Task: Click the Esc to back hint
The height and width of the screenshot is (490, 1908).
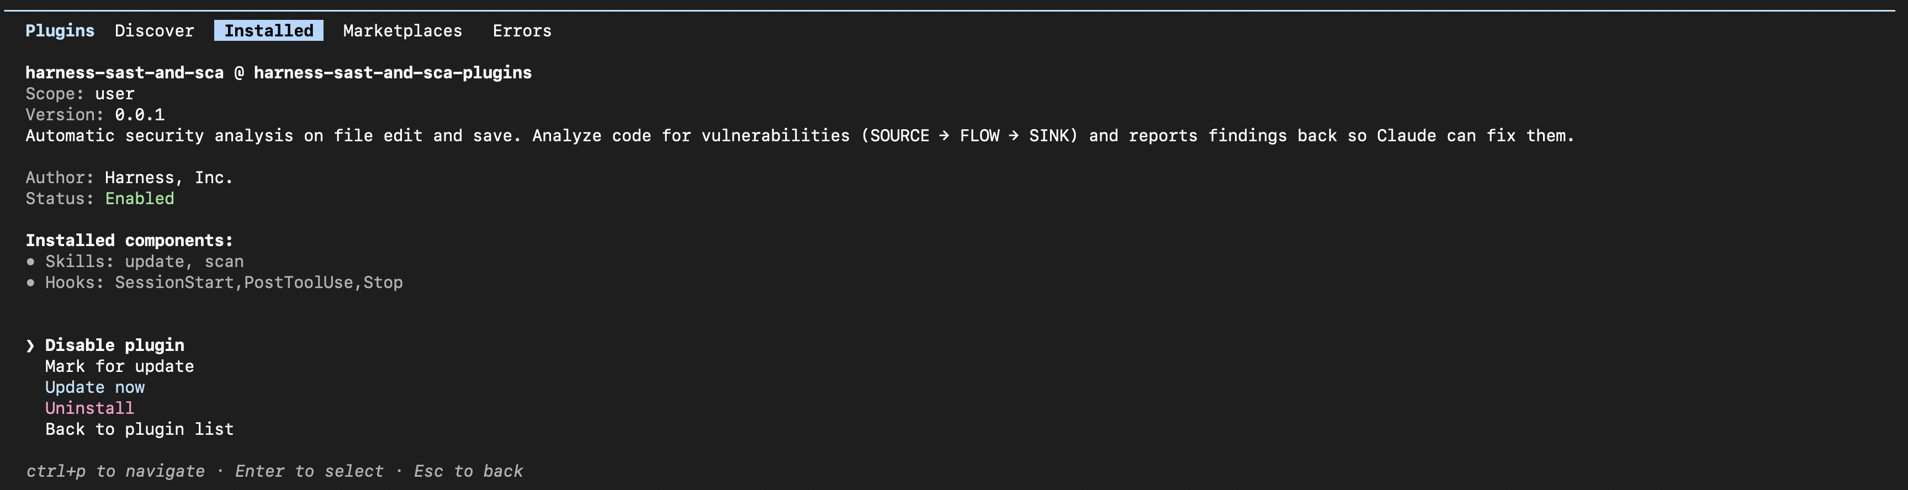Action: coord(468,471)
